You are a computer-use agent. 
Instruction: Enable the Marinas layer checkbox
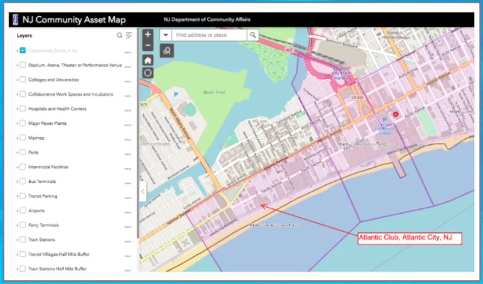click(23, 138)
